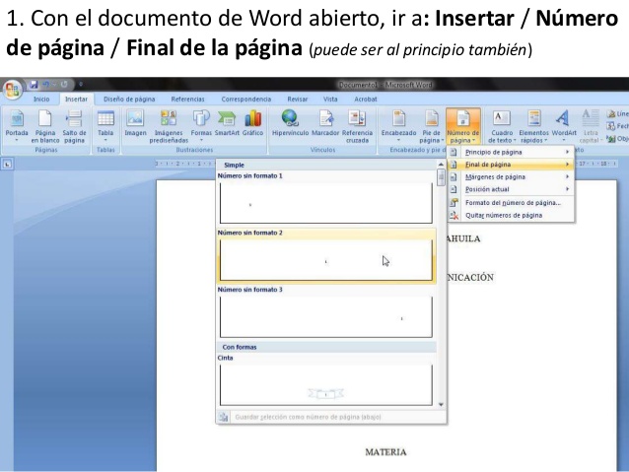Click the Simple gallery section header
629x472 pixels.
(x=326, y=165)
